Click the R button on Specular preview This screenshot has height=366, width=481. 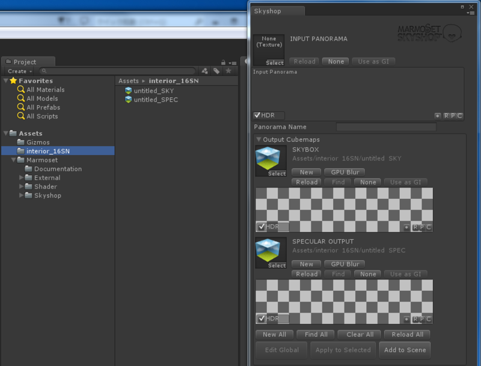[x=415, y=319]
